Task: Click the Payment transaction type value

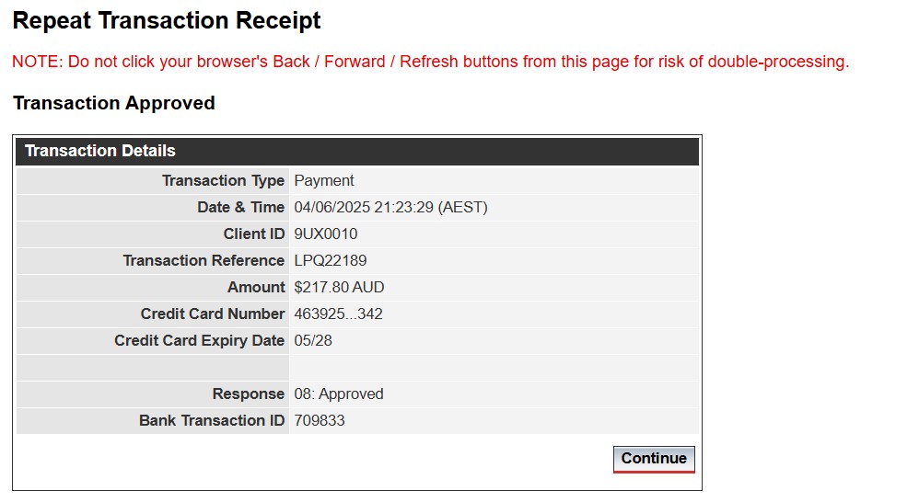Action: 323,181
